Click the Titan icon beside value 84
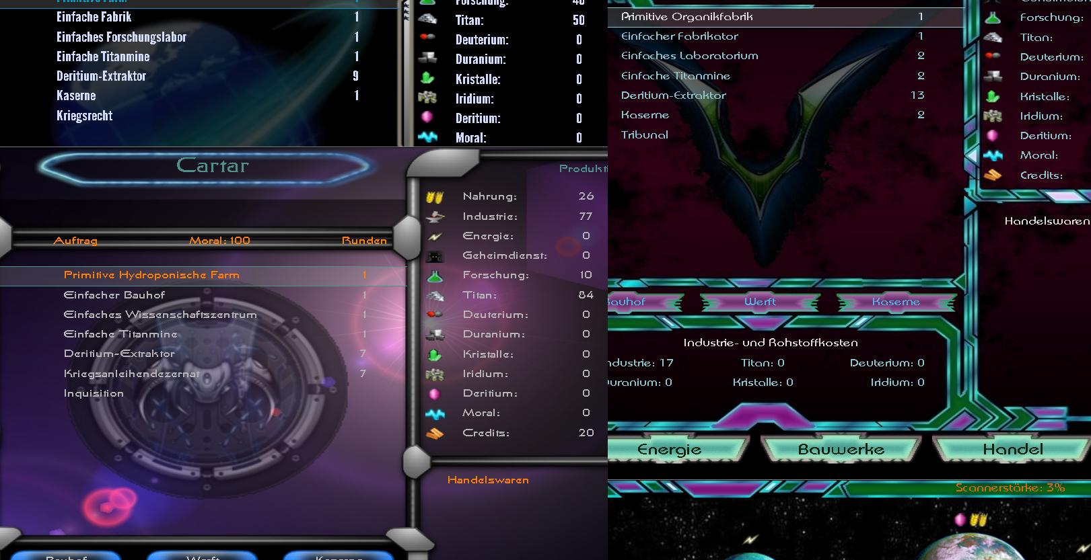This screenshot has height=560, width=1091. [x=435, y=295]
